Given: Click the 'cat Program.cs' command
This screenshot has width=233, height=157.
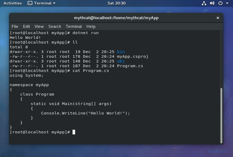Looking at the screenshot, I should pos(91,71).
